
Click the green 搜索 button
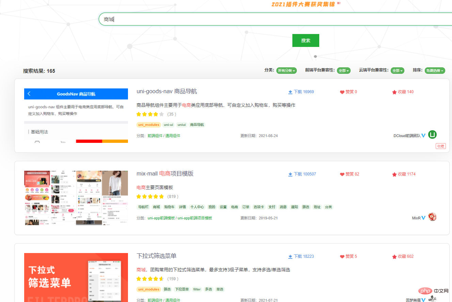tap(306, 40)
